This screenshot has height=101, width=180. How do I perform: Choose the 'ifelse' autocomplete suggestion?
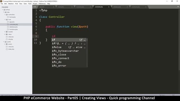[69, 47]
